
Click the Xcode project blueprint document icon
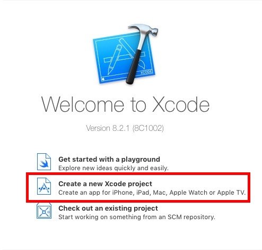tap(44, 186)
